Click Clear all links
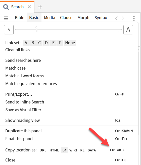The height and width of the screenshot is (165, 141). (18, 50)
